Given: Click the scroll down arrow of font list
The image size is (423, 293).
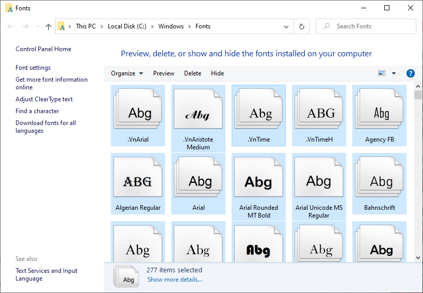Looking at the screenshot, I should [x=417, y=257].
